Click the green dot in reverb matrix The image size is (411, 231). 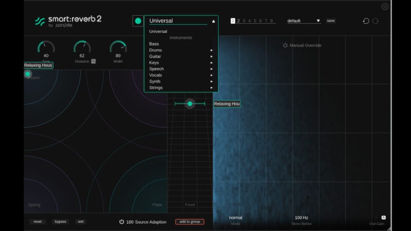(28, 74)
